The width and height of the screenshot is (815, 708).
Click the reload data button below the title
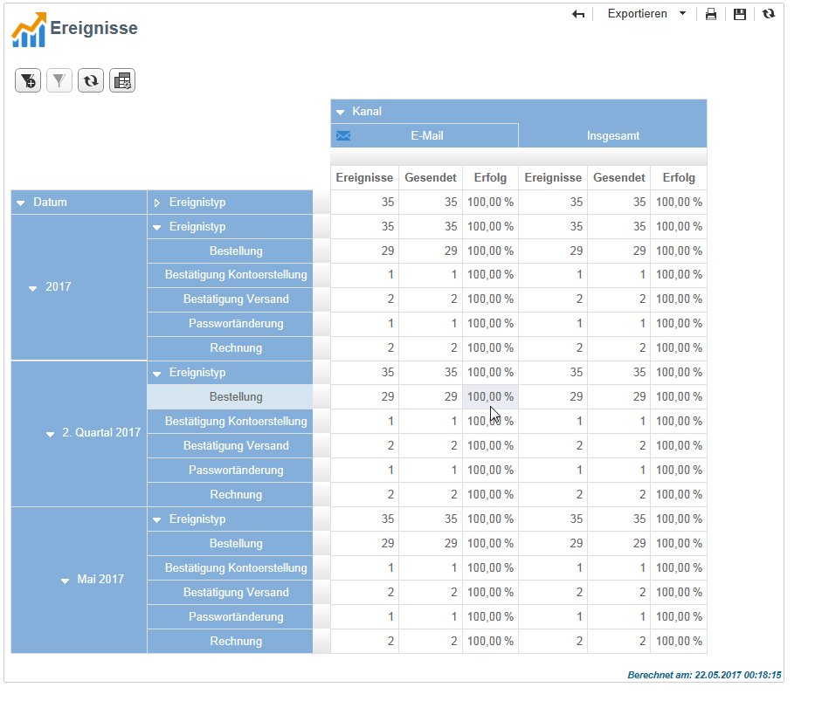point(91,80)
